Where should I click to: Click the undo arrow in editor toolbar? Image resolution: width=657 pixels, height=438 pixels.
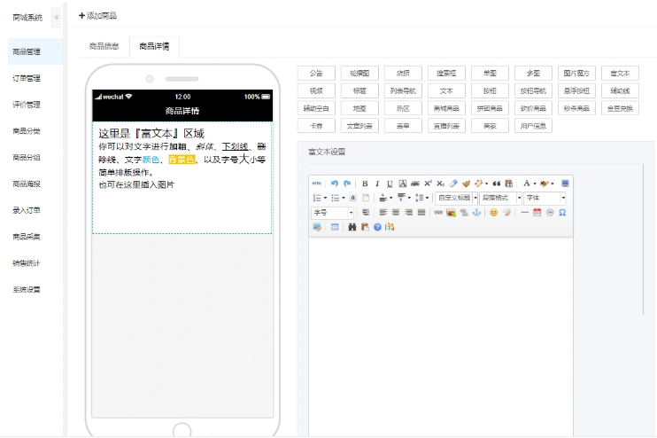[334, 183]
